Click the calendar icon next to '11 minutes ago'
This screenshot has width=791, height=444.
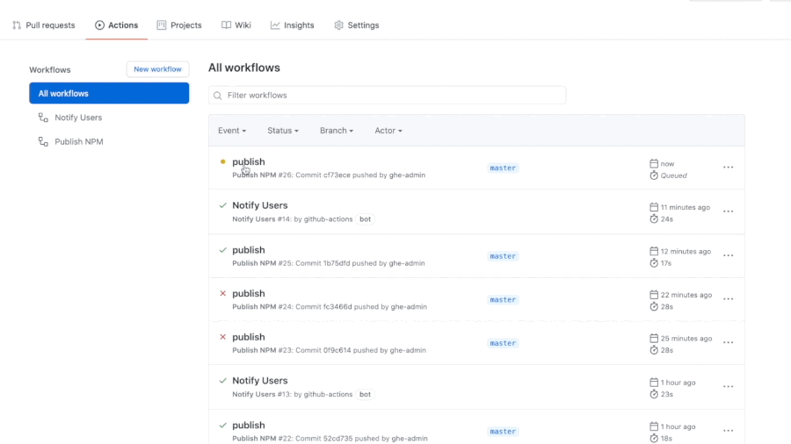(x=654, y=207)
